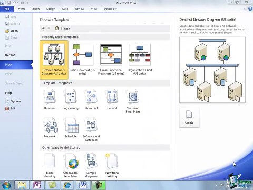The image size is (253, 190).
Task: Switch to the Home ribbon tab
Action: pyautogui.click(x=22, y=9)
